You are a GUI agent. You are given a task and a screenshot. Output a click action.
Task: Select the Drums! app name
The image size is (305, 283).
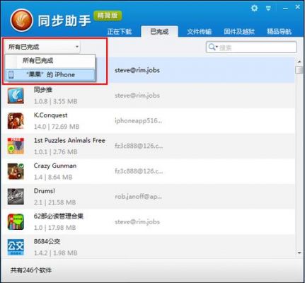45,191
